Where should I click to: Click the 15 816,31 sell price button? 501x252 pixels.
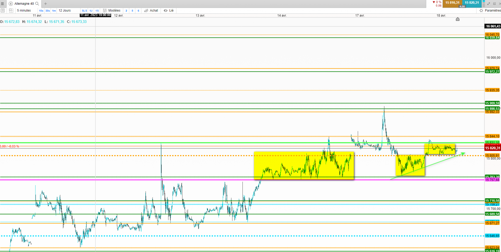452,3
